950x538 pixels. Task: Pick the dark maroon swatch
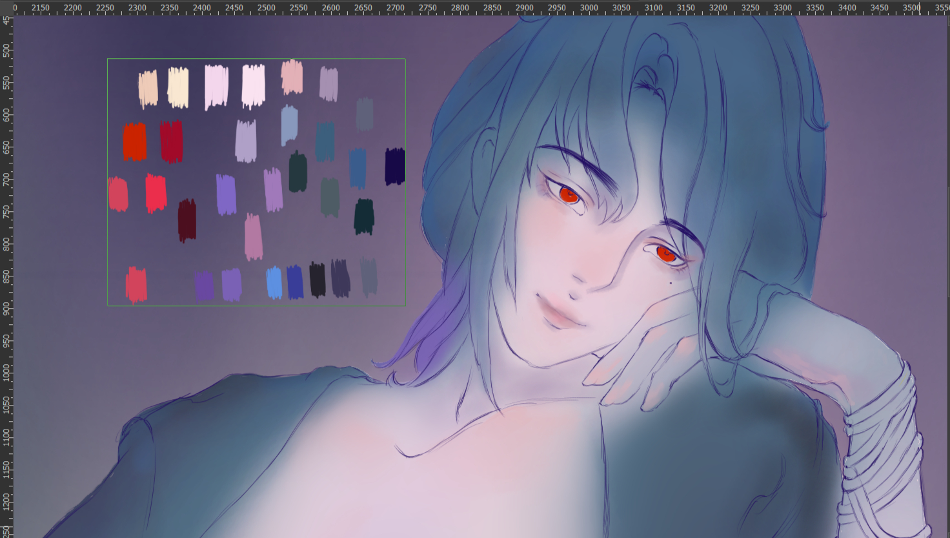187,220
